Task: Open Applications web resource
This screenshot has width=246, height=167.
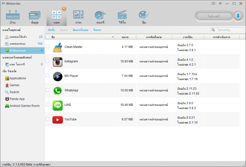Action: tap(18, 78)
